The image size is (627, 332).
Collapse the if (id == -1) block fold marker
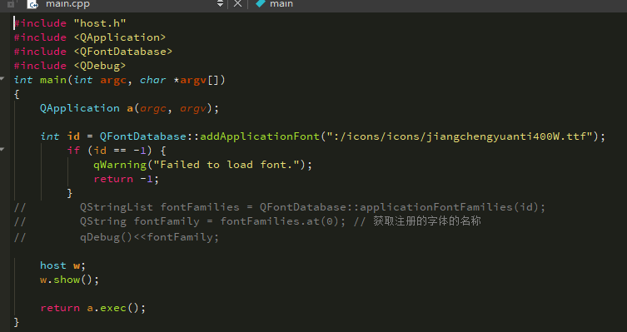[x=2, y=150]
